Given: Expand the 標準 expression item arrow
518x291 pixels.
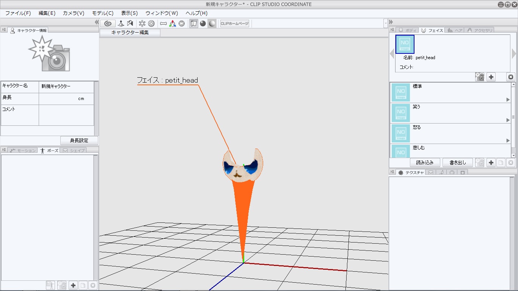Looking at the screenshot, I should click(x=508, y=100).
